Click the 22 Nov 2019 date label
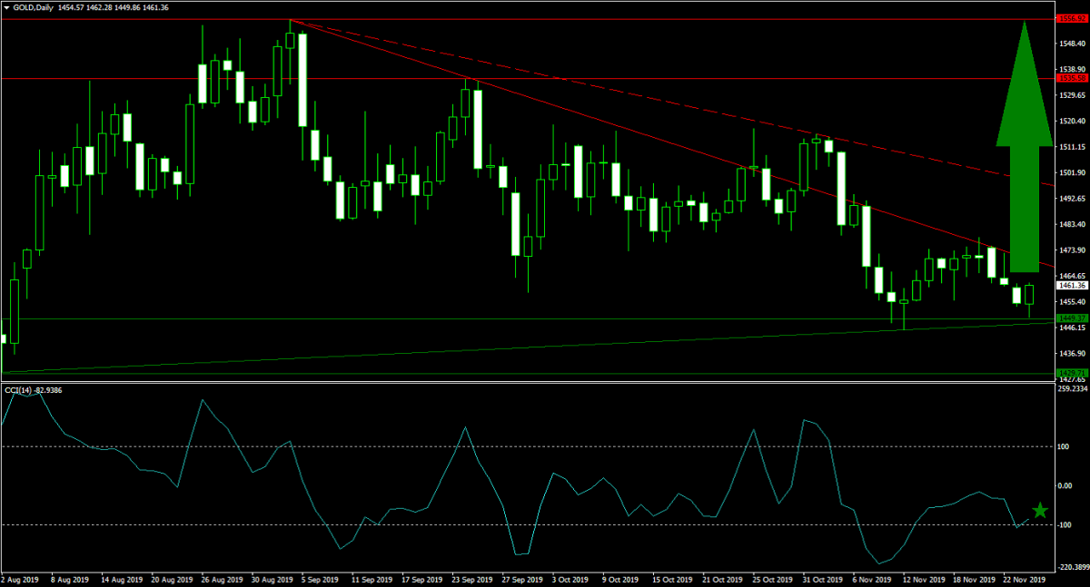This screenshot has width=1090, height=587. (1025, 578)
